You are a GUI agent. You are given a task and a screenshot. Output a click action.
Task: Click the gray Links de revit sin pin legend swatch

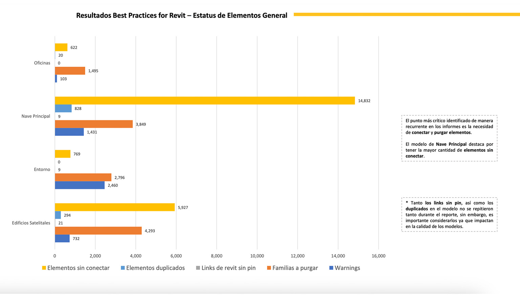[x=198, y=268]
